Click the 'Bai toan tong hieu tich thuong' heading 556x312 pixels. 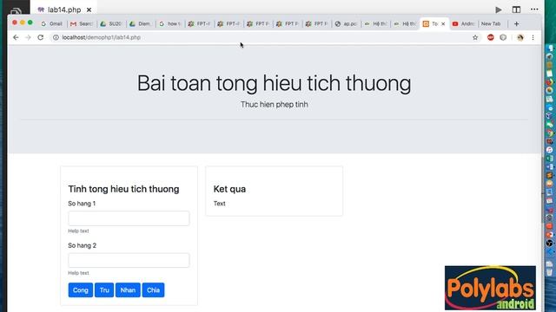point(275,83)
